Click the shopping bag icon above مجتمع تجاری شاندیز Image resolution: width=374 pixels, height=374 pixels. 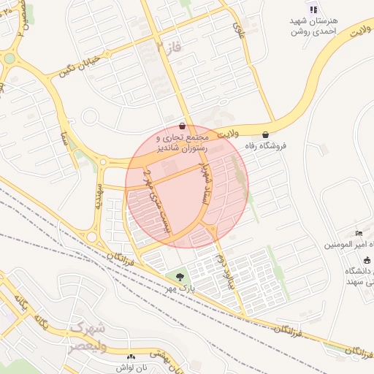(182, 126)
